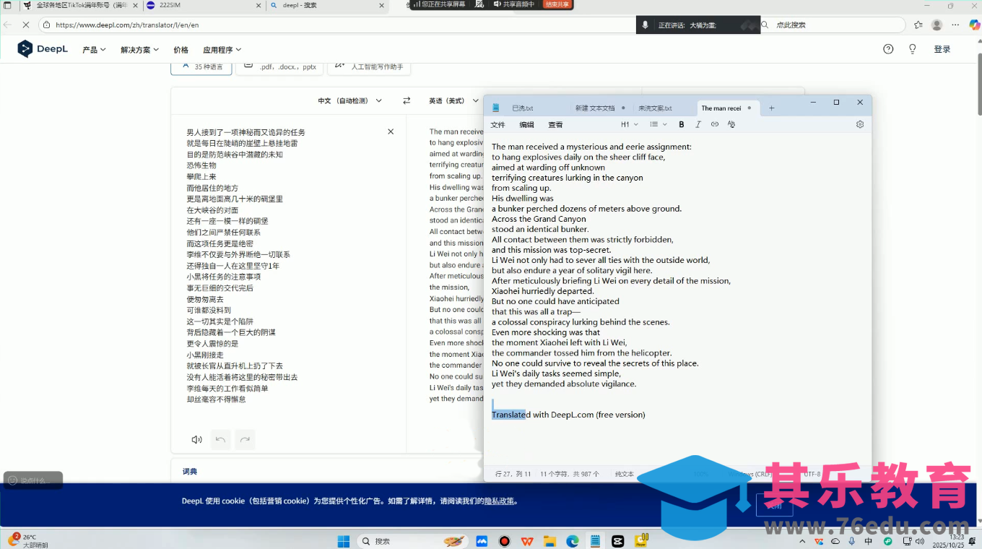Insert a hyperlink using the link icon
982x549 pixels.
point(714,124)
